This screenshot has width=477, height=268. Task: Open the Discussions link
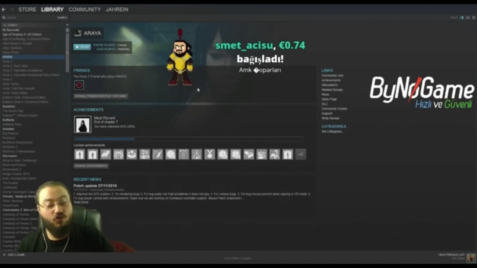(329, 85)
